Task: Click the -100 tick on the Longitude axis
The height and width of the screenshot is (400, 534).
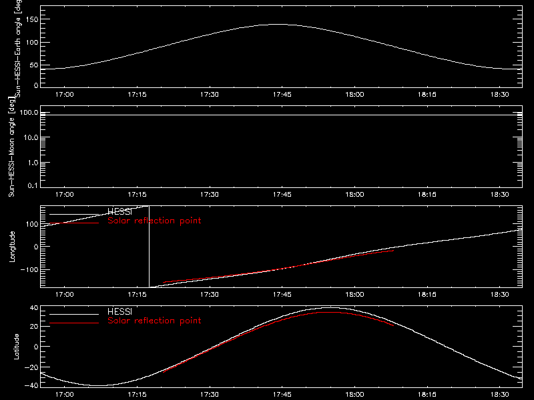Action: (29, 269)
